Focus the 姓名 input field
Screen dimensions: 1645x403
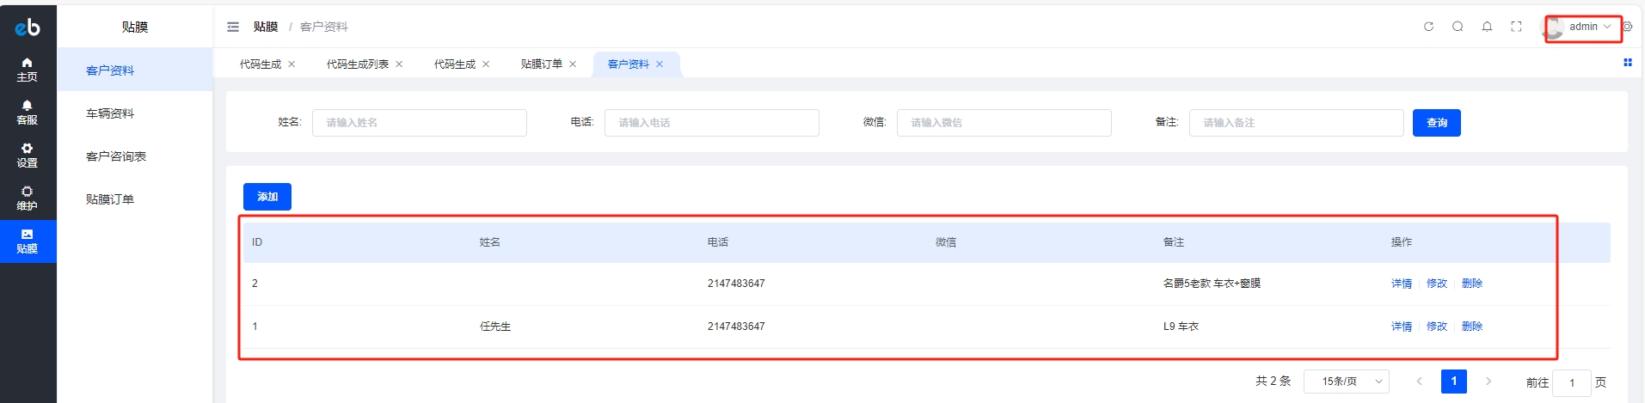tap(420, 123)
